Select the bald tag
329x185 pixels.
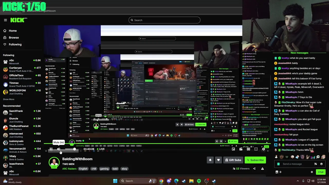point(115,169)
